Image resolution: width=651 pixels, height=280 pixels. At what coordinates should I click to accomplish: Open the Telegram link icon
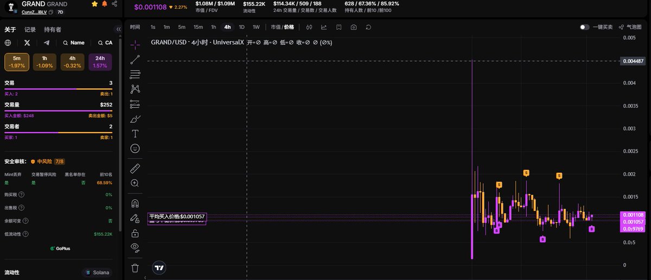pos(46,42)
